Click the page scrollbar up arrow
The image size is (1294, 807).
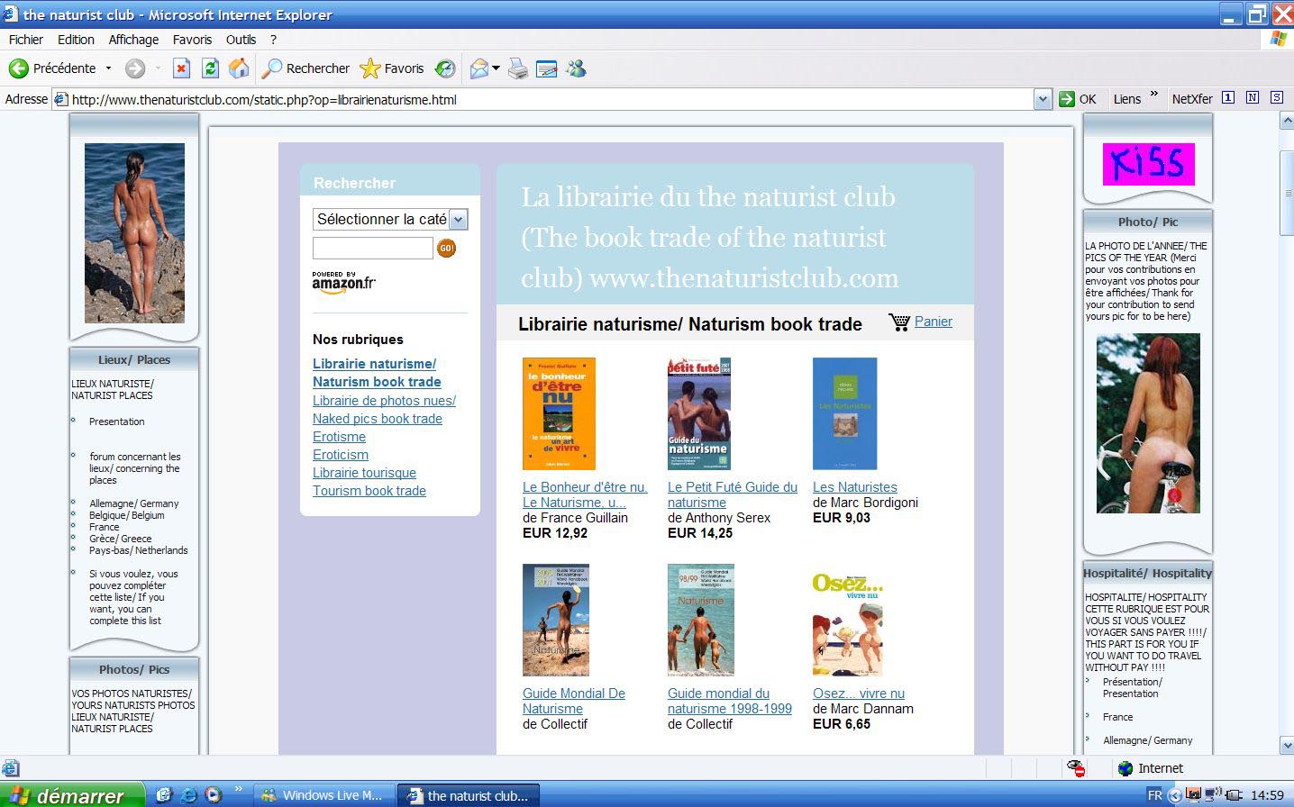1286,121
